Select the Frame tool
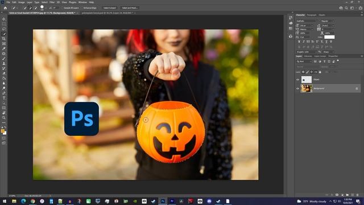Viewport: 364px width, 205px height. point(4,44)
